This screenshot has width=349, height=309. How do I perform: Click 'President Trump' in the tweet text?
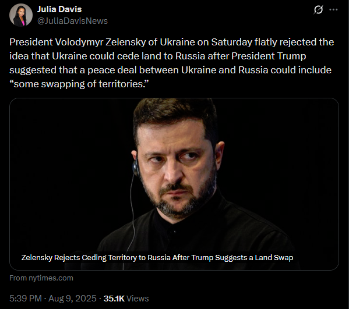click(269, 56)
